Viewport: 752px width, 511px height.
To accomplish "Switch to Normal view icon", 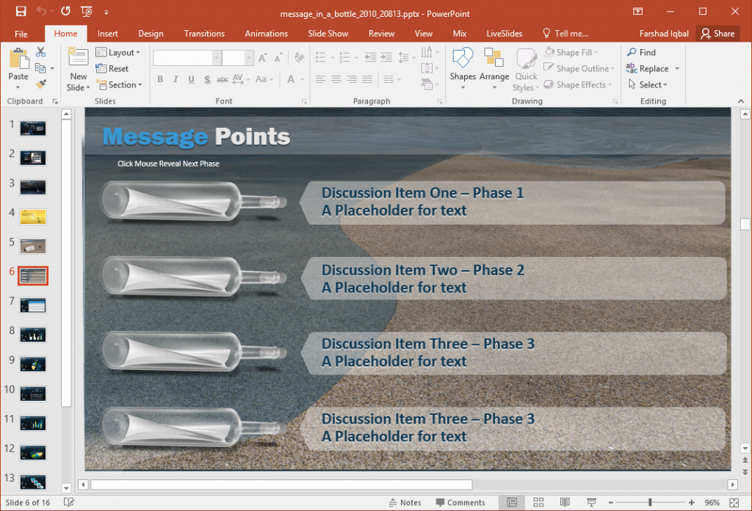I will pos(512,502).
